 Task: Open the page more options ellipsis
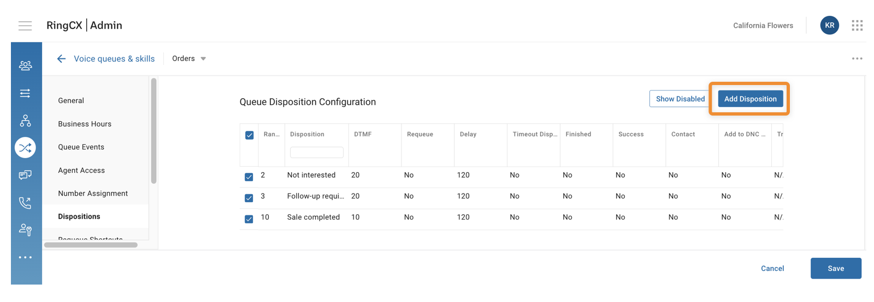coord(857,59)
